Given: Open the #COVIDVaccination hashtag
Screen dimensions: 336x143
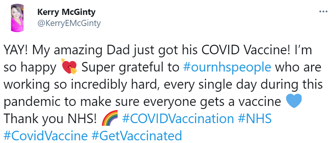Looking at the screenshot, I should tap(178, 119).
